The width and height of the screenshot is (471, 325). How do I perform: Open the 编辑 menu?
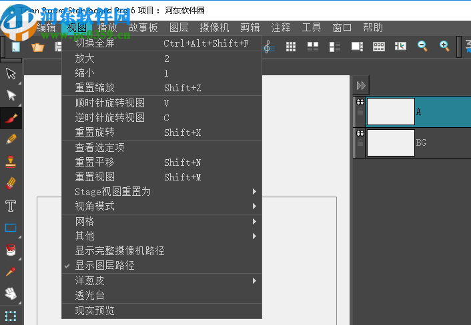pos(46,28)
